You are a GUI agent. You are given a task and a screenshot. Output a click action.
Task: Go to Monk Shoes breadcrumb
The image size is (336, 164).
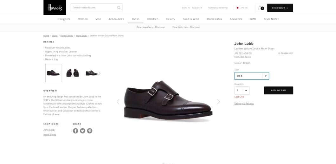pos(81,36)
